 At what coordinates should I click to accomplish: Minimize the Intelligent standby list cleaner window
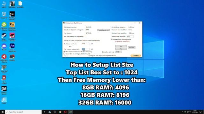coord(130,23)
